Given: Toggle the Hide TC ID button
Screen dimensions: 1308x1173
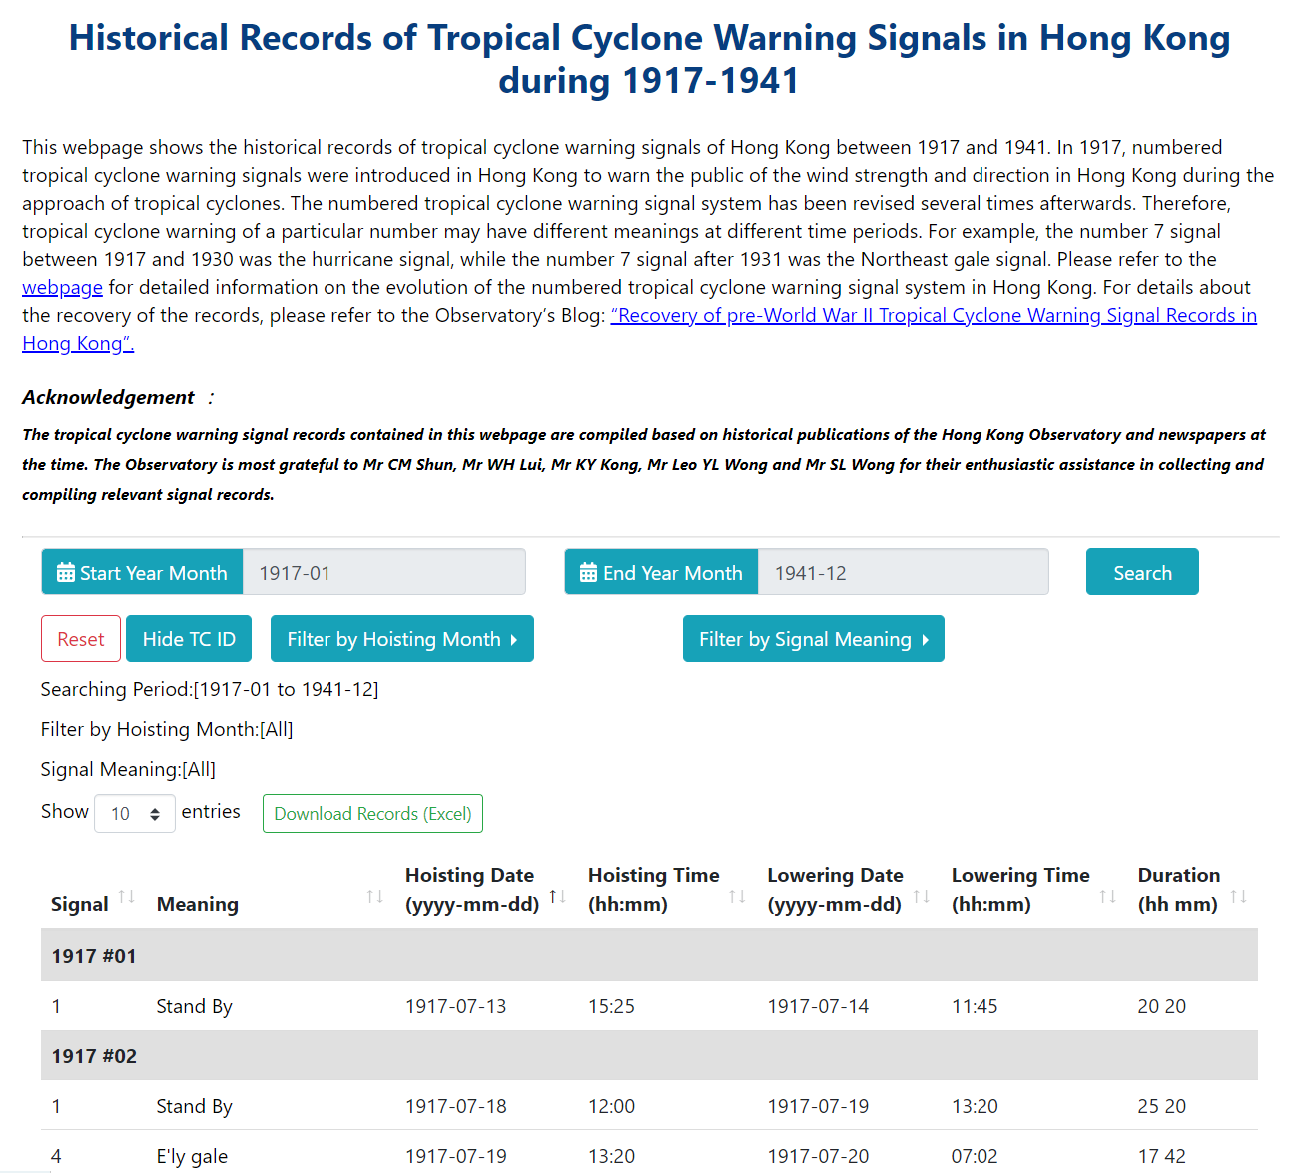Looking at the screenshot, I should 189,639.
